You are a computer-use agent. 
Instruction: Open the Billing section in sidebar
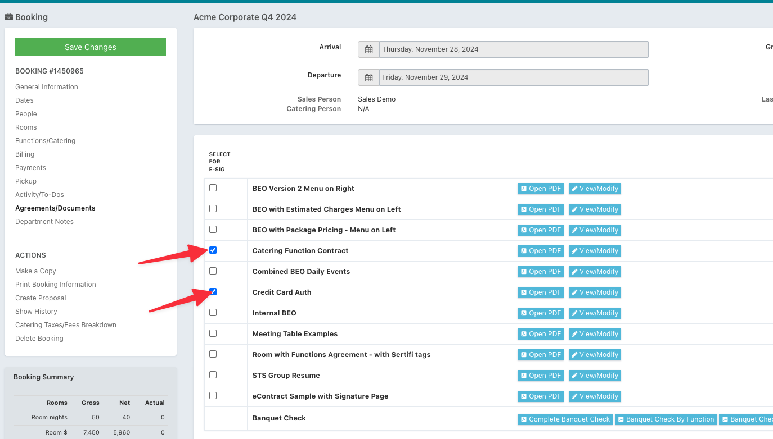(25, 154)
